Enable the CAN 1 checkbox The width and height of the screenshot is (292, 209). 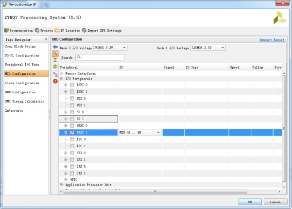(72, 173)
